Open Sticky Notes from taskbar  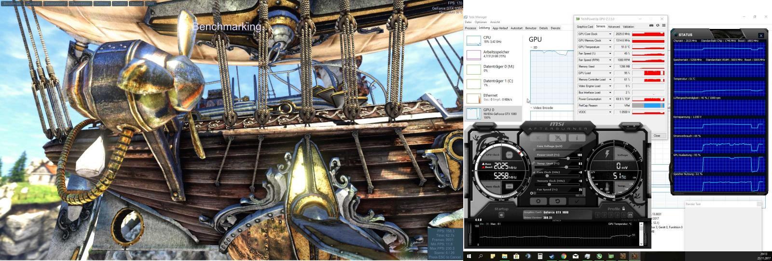pyautogui.click(x=493, y=256)
